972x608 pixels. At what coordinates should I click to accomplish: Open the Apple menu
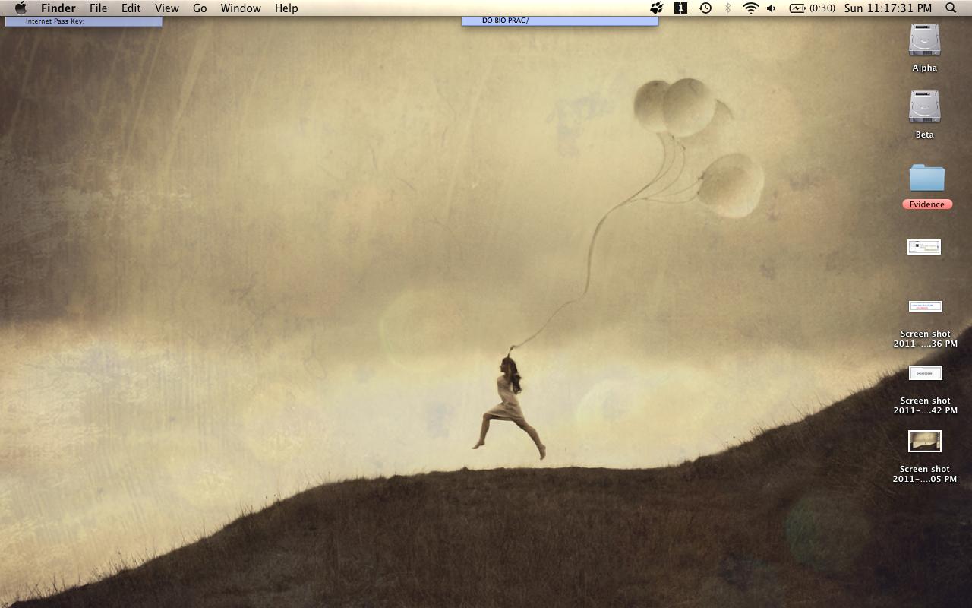[x=21, y=8]
